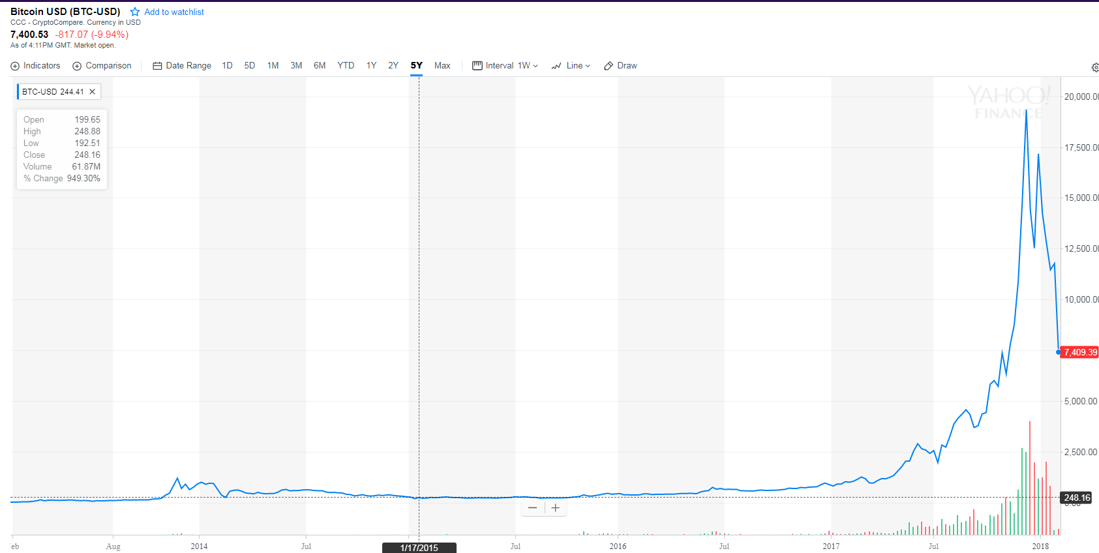Click the Add to watchlist star icon
This screenshot has width=1099, height=553.
135,12
